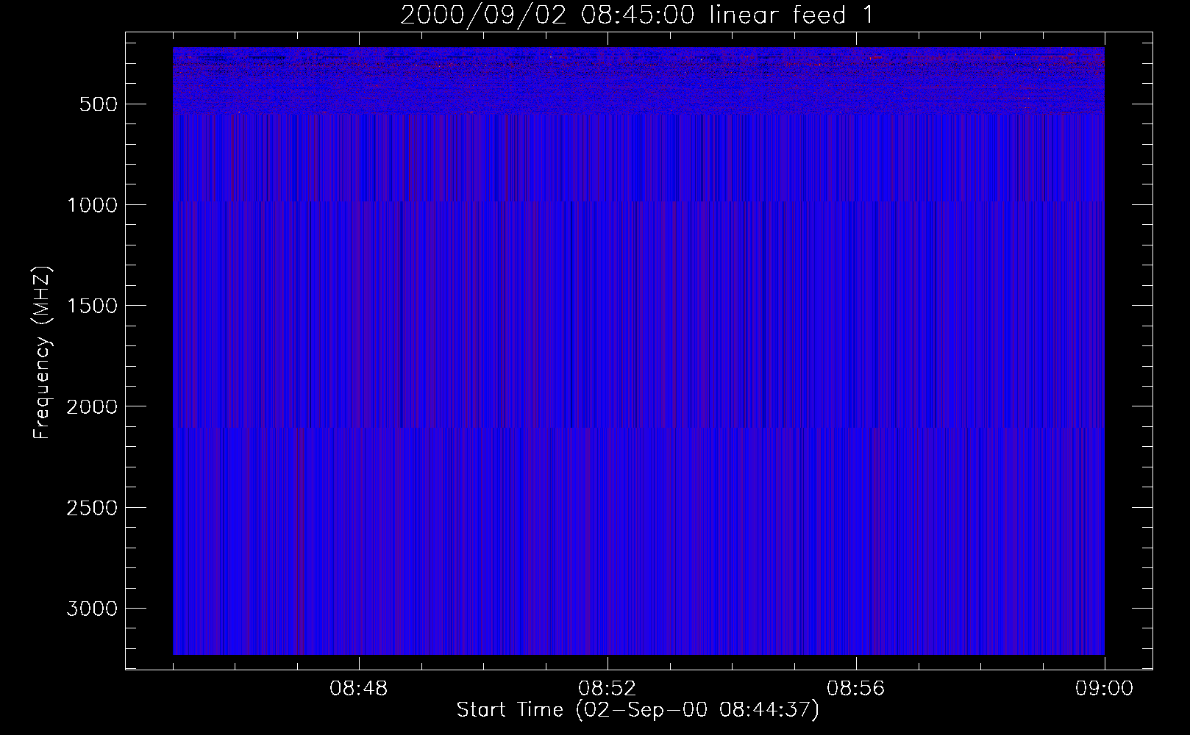The image size is (1190, 735).
Task: Click inside the blue spectrogram image
Action: pos(638,351)
